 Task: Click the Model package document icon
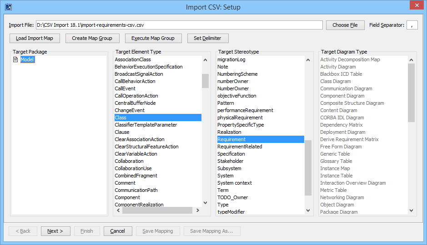[x=15, y=59]
